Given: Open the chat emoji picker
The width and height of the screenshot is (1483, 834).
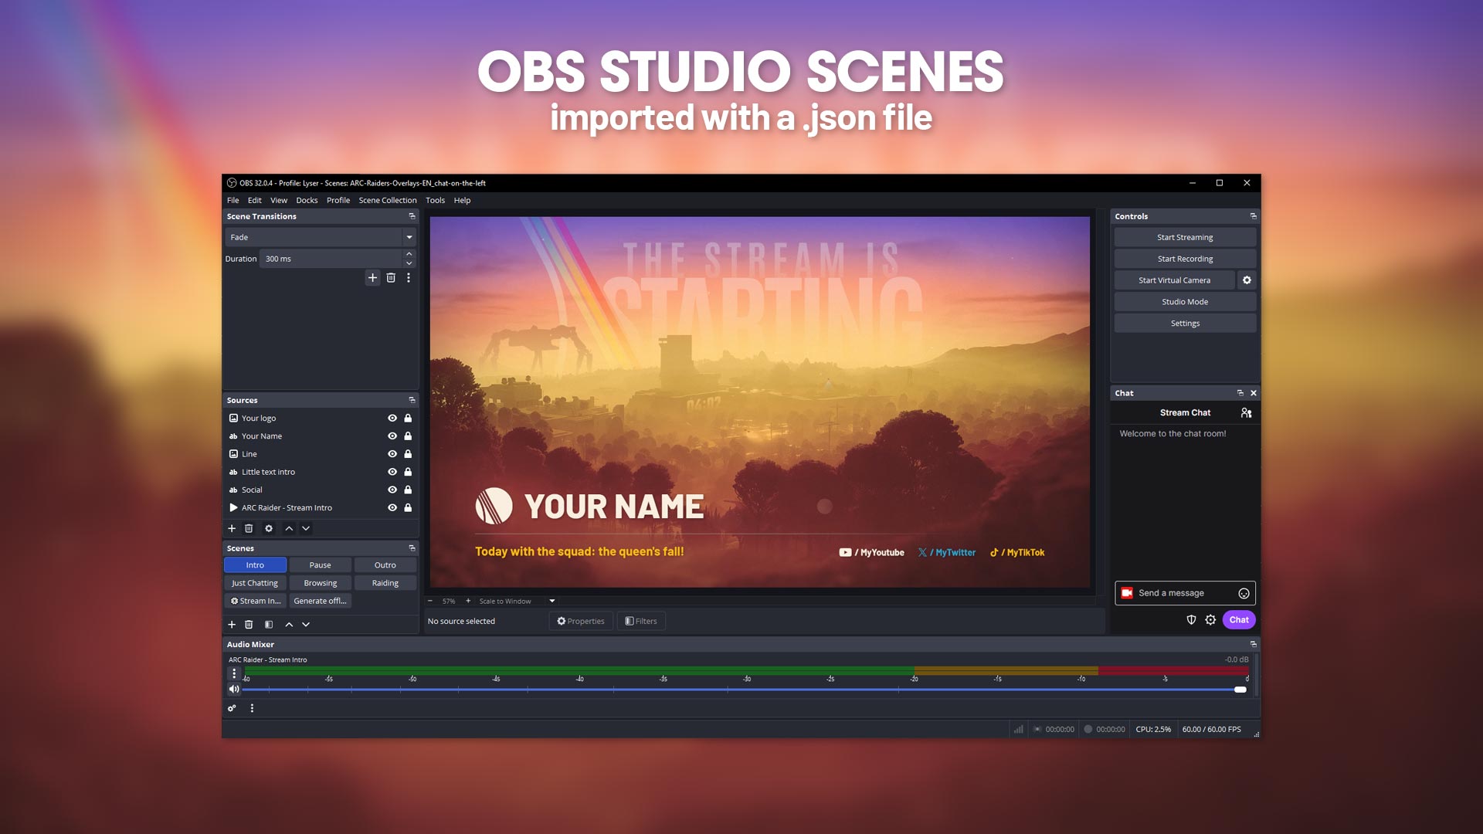Looking at the screenshot, I should tap(1244, 593).
